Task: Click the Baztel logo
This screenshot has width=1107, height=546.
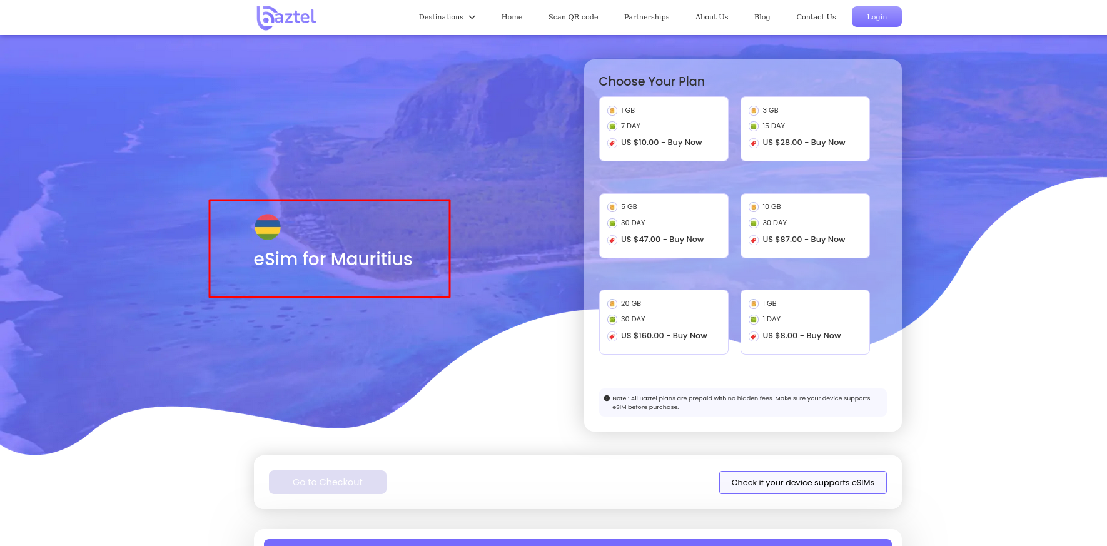Action: (x=286, y=18)
